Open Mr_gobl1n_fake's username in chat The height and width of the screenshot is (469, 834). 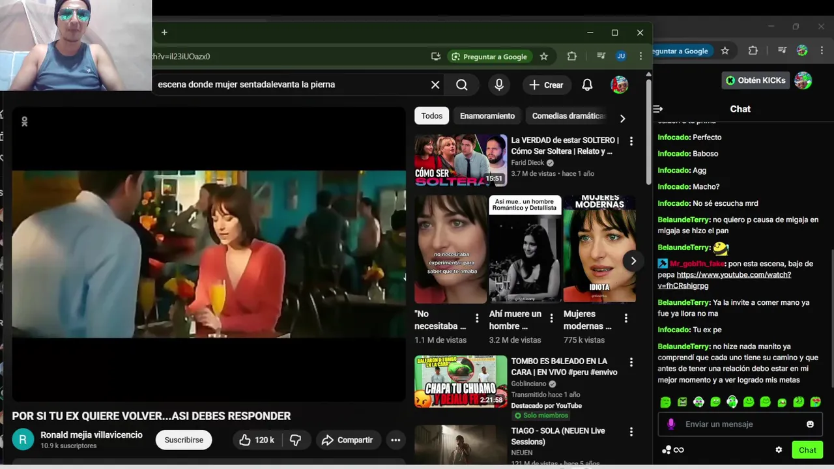coord(697,264)
